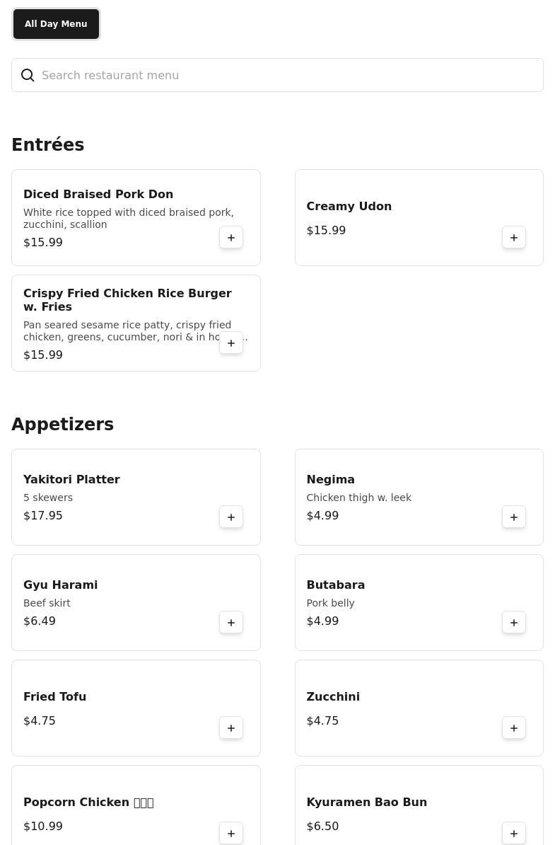Open Creamy Udon item details
Image resolution: width=555 pixels, height=845 pixels.
click(349, 206)
